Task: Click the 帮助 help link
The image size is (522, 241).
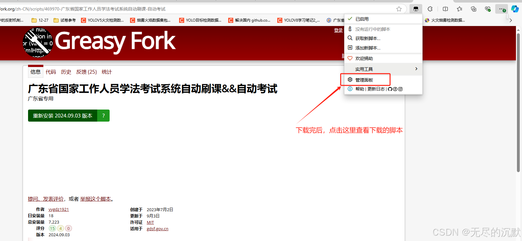Action: pyautogui.click(x=360, y=89)
